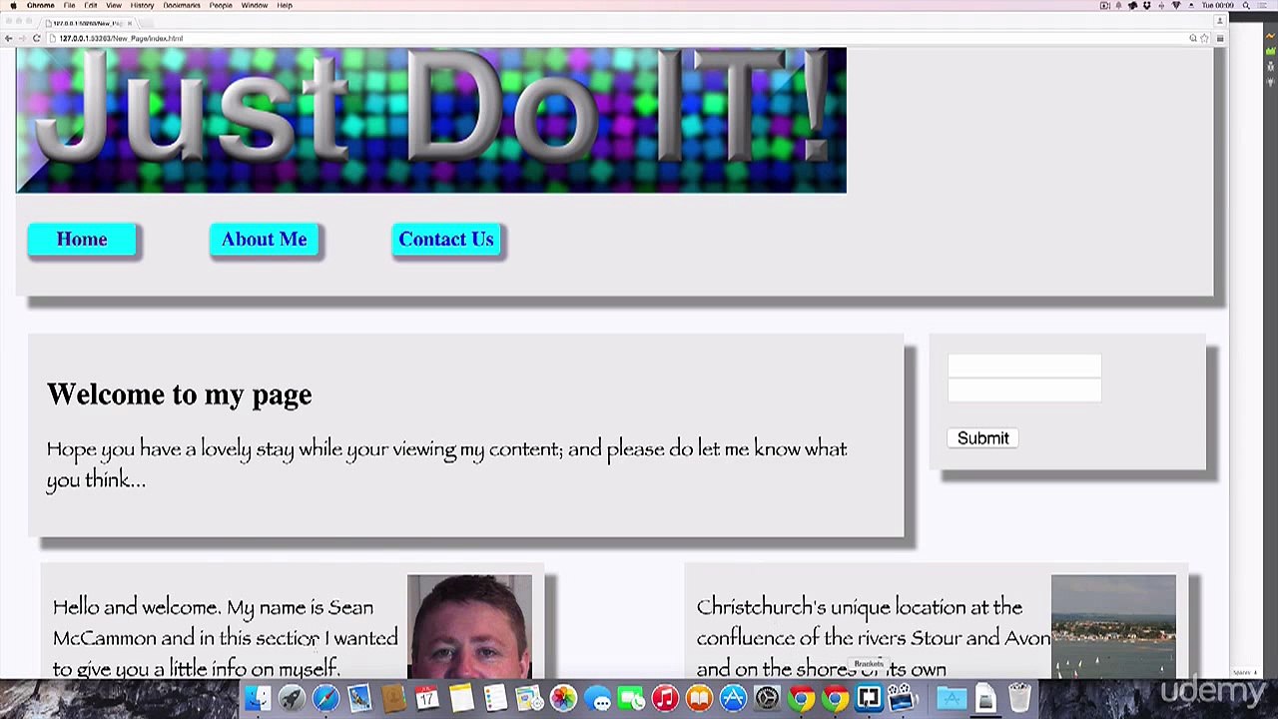1278x719 pixels.
Task: Open App Store from the dock
Action: click(733, 698)
